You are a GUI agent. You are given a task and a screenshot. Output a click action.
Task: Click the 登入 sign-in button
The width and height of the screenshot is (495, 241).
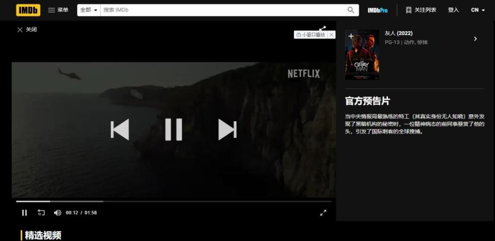point(453,10)
